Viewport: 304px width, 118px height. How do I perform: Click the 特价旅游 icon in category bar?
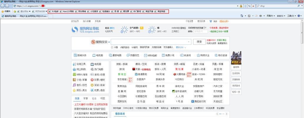(216, 55)
